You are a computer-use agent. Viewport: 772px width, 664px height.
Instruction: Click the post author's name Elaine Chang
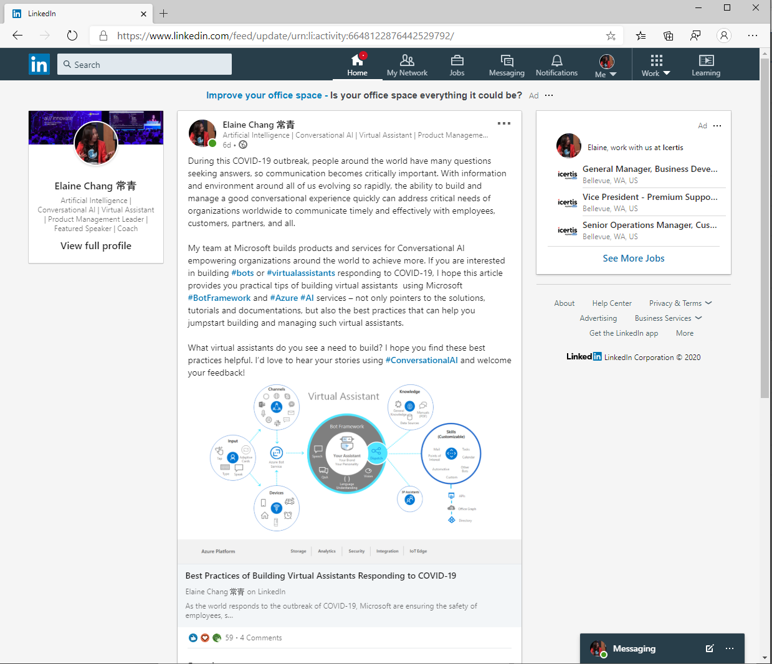(x=259, y=125)
